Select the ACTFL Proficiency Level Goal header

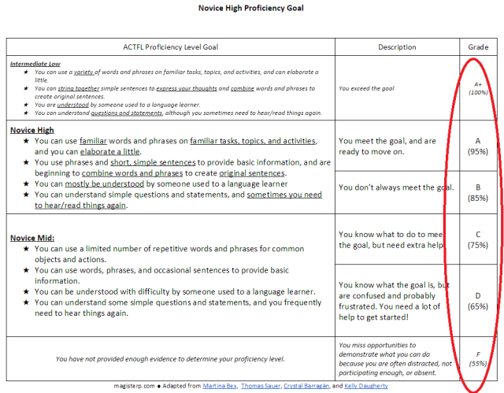click(171, 47)
